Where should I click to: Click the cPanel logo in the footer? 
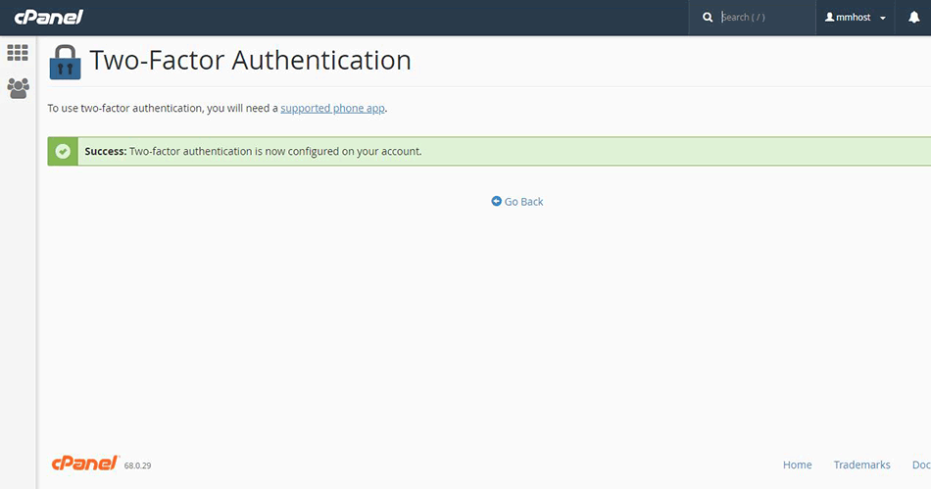tap(84, 463)
